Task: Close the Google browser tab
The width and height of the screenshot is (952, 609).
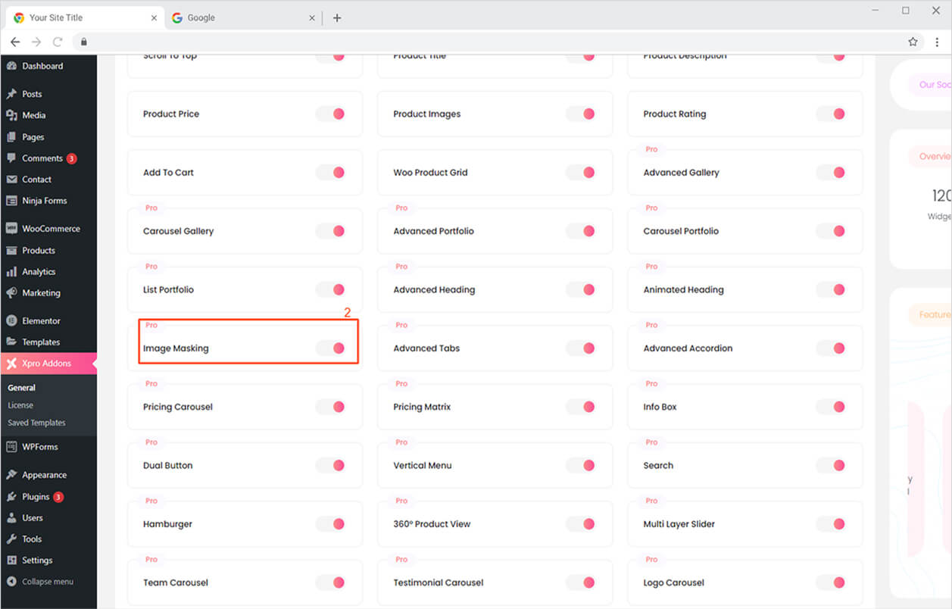Action: pos(312,17)
